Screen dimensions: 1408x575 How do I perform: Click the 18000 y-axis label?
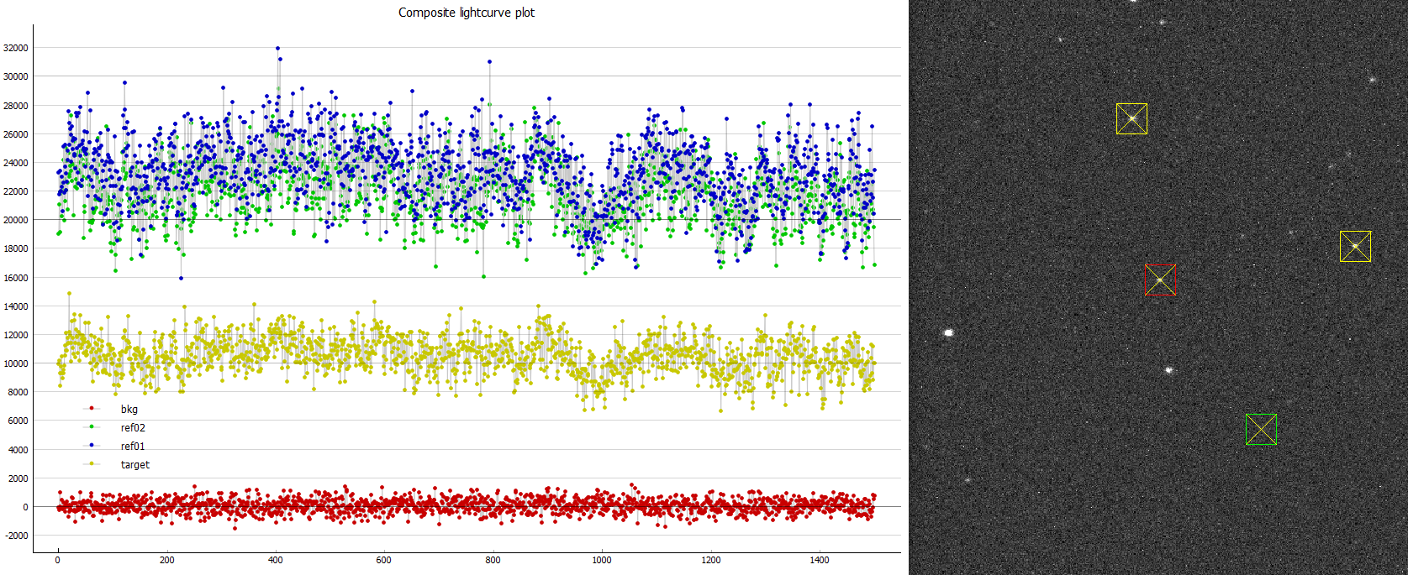(x=16, y=248)
